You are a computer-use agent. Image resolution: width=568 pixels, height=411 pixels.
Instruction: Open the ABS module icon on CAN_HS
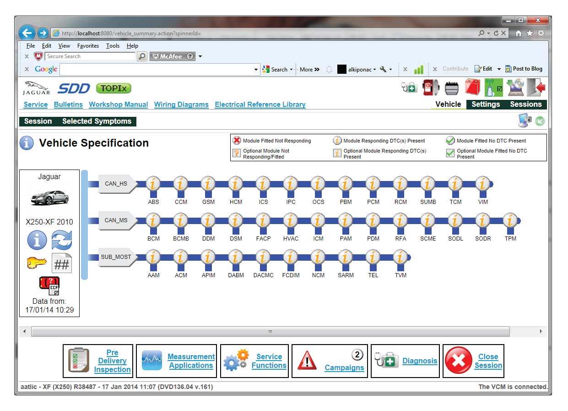click(x=153, y=184)
